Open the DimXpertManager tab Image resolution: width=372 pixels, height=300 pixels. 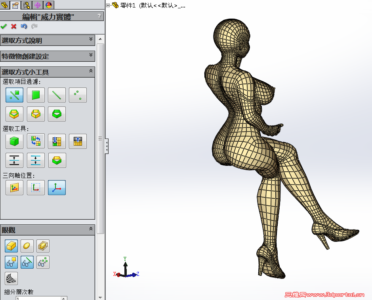[x=38, y=5]
